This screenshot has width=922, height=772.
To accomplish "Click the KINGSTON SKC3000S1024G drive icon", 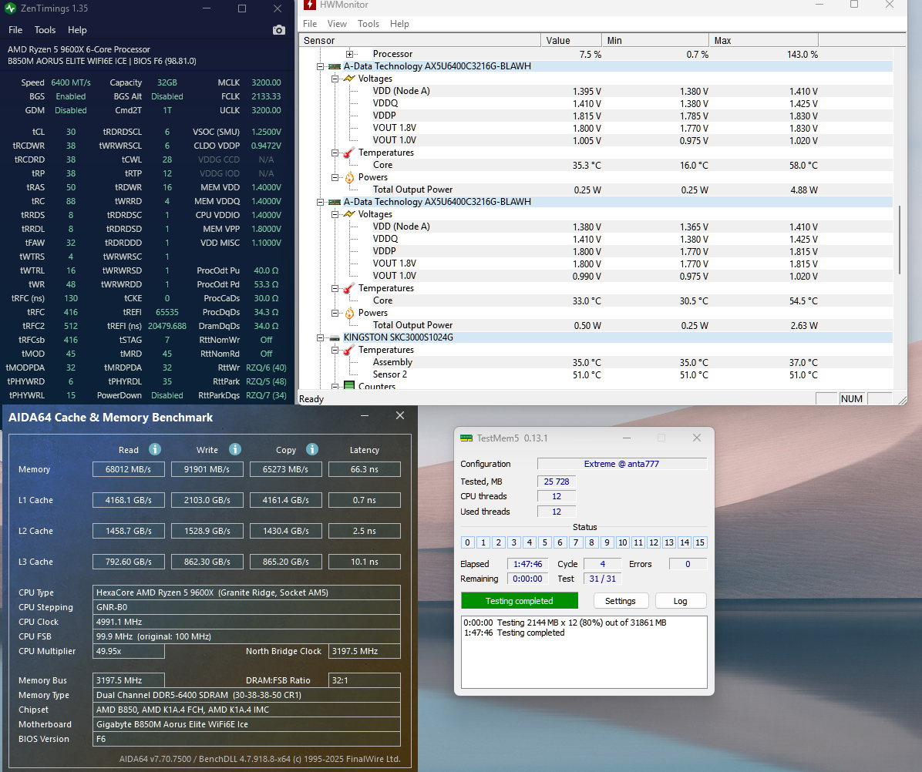I will click(x=335, y=337).
